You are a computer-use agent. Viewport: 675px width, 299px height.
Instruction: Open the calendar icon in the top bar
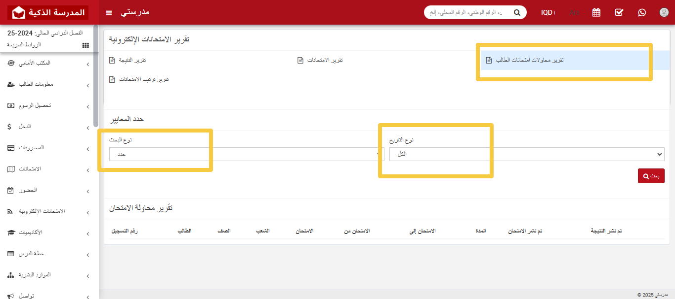[596, 12]
